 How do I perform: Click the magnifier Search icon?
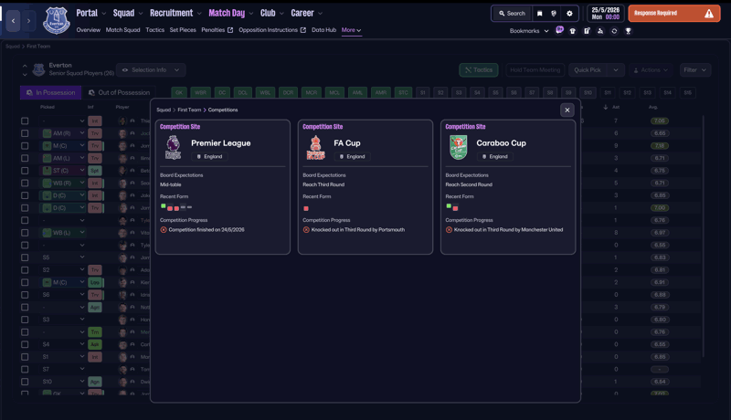(502, 14)
